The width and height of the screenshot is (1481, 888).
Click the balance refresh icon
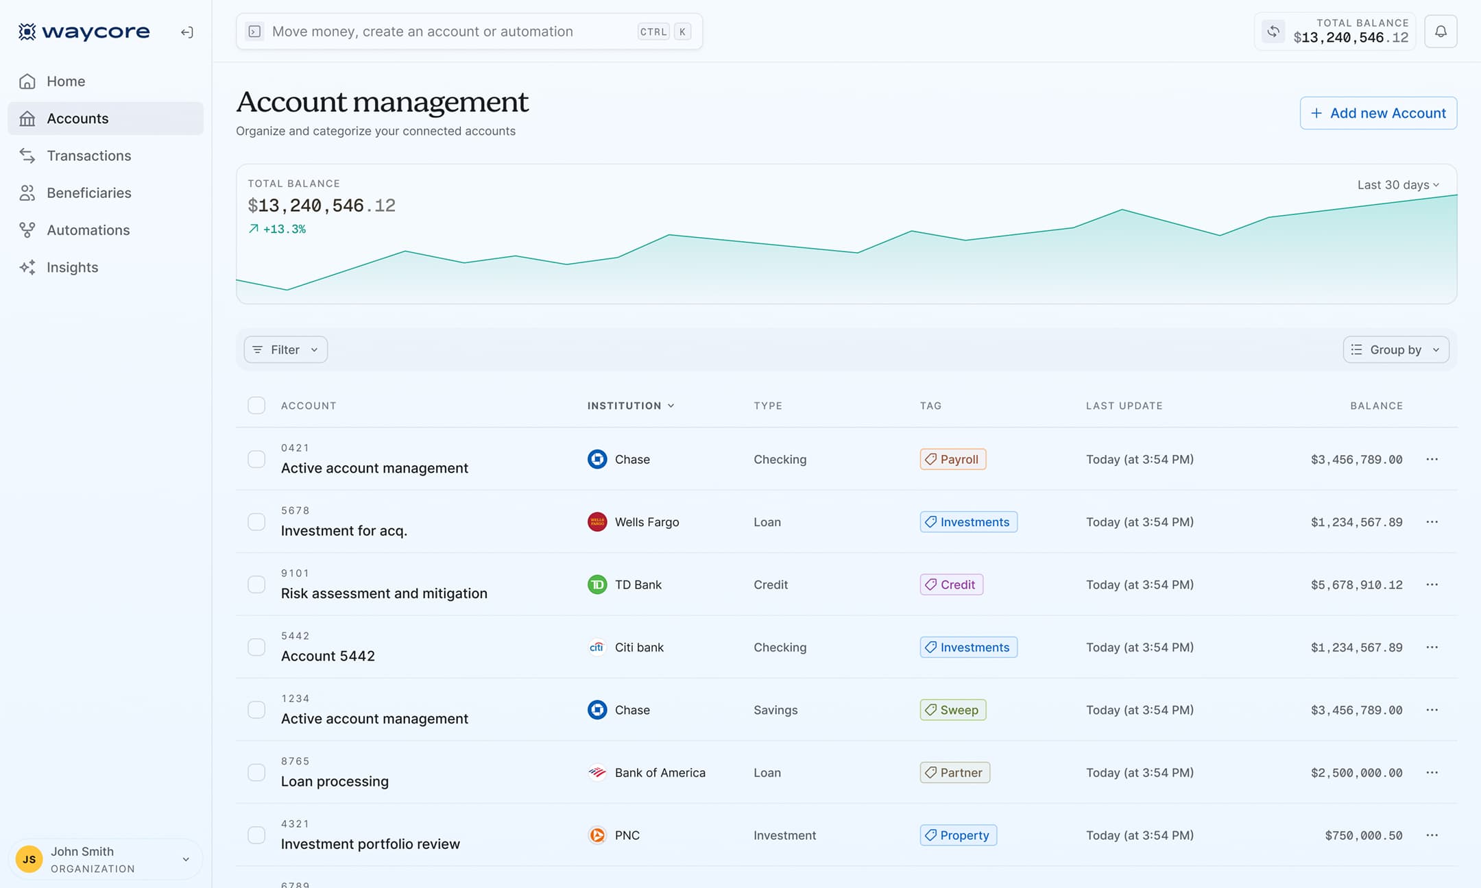pyautogui.click(x=1273, y=31)
